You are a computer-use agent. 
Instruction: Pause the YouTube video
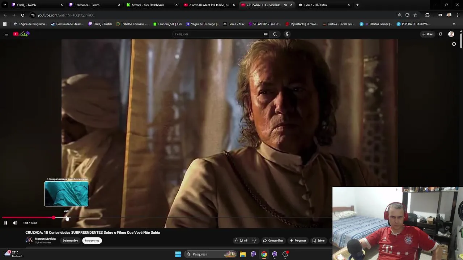pyautogui.click(x=6, y=223)
